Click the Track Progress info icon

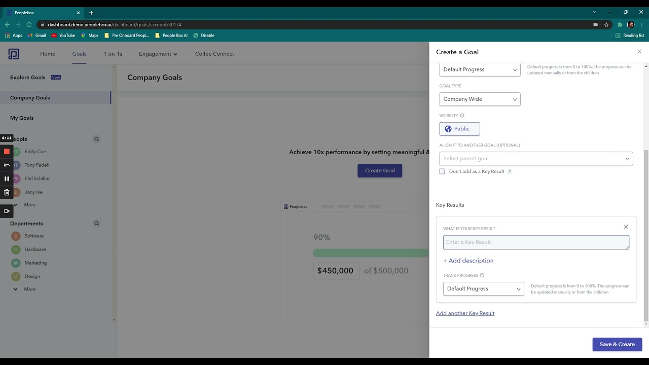(x=482, y=275)
